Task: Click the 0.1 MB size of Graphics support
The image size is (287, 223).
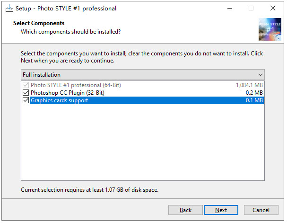Action: tap(254, 100)
